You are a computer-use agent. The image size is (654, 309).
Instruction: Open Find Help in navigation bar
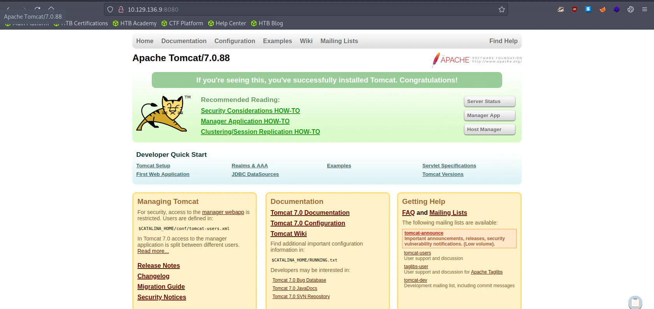click(503, 41)
